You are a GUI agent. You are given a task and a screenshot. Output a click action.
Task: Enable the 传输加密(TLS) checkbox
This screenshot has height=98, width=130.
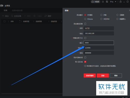[85, 38]
